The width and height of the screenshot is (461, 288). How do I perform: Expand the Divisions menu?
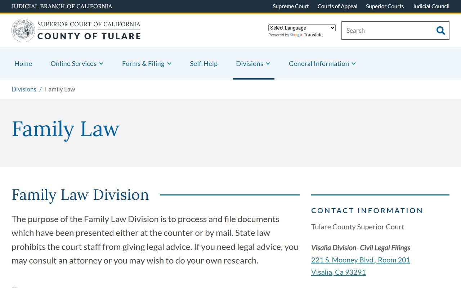tap(253, 63)
